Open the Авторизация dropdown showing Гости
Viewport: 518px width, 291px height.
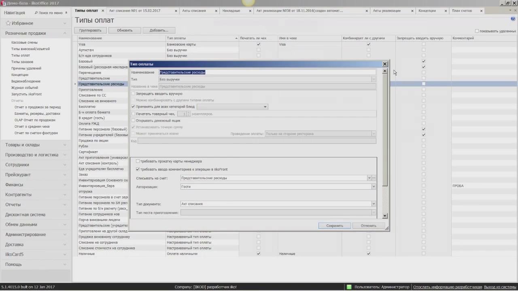point(374,187)
